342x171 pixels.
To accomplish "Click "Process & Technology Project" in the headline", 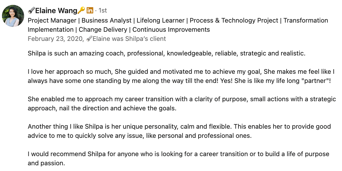I will coord(234,21).
